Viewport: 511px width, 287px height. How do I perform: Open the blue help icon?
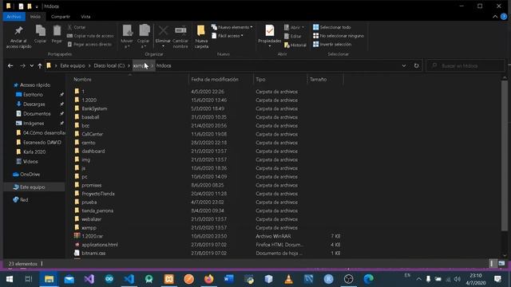tap(504, 17)
